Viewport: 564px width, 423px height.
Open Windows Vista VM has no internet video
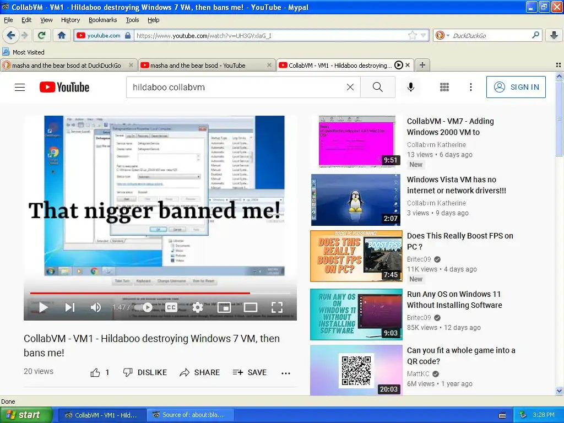point(457,185)
